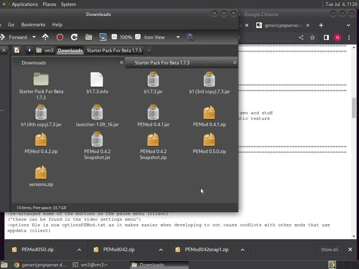359x269 pixels.
Task: Click the zoom out button beside 100%
Action: [114, 37]
